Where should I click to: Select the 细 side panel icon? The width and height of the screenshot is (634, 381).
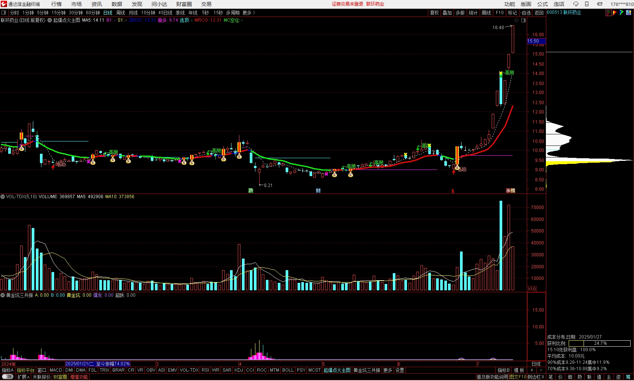[570, 377]
